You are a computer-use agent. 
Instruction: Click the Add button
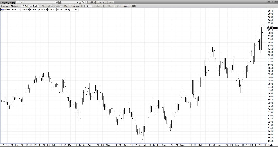(91, 2)
